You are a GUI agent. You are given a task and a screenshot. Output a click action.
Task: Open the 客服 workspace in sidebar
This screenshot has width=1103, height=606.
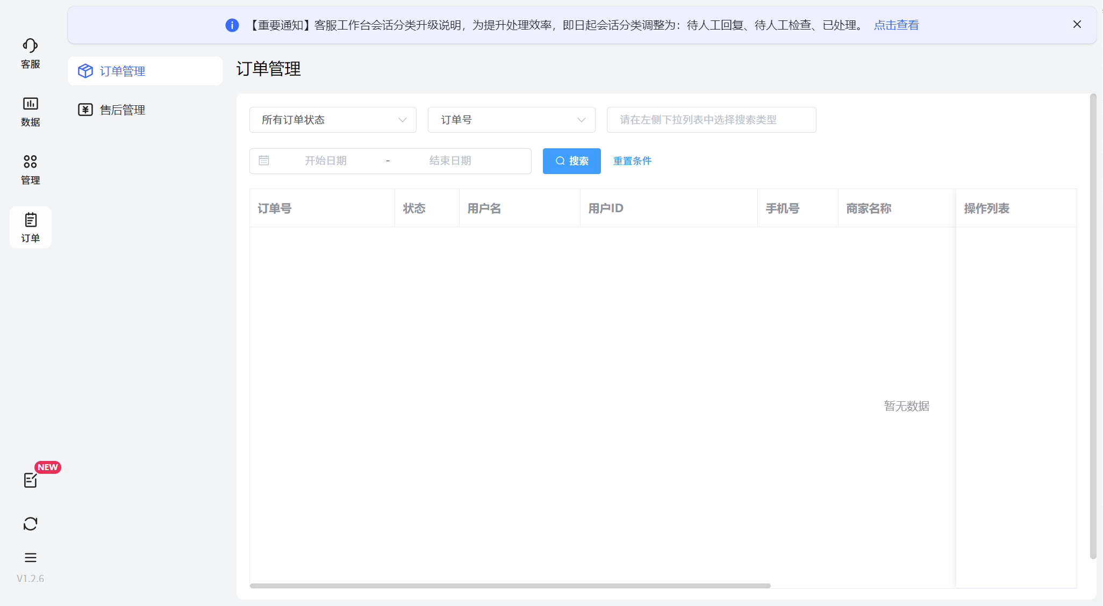tap(30, 53)
